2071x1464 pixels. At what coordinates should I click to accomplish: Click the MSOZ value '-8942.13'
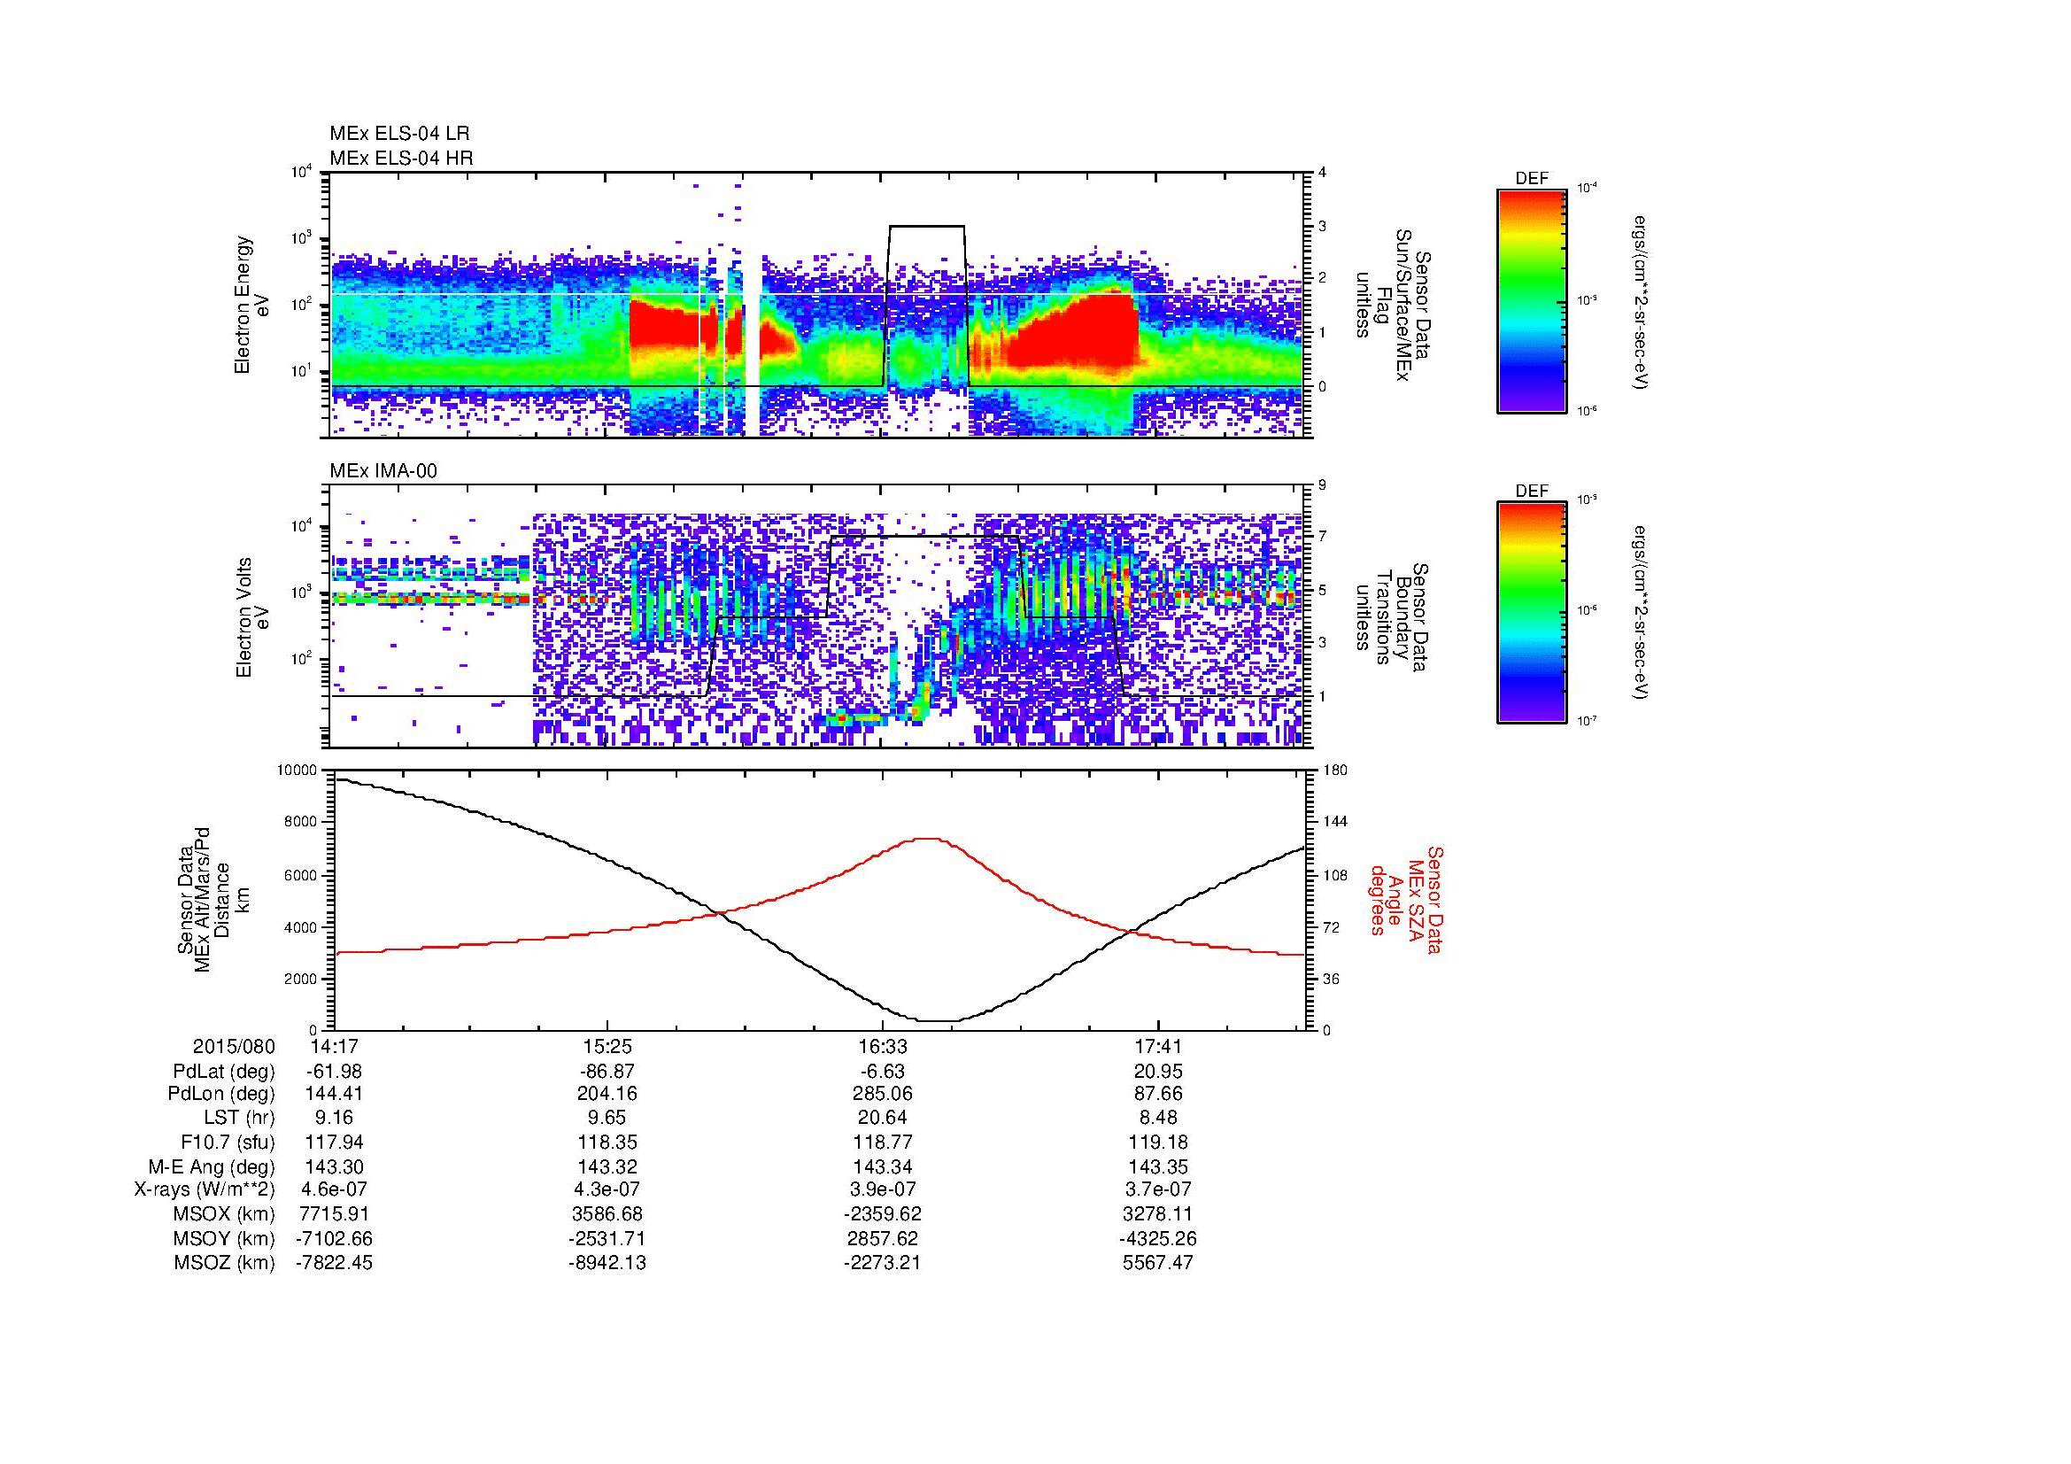click(x=609, y=1263)
